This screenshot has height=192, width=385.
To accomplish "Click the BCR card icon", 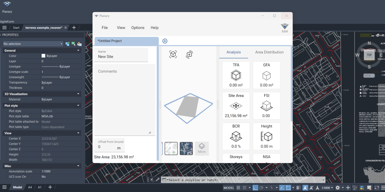I will 236,136.
